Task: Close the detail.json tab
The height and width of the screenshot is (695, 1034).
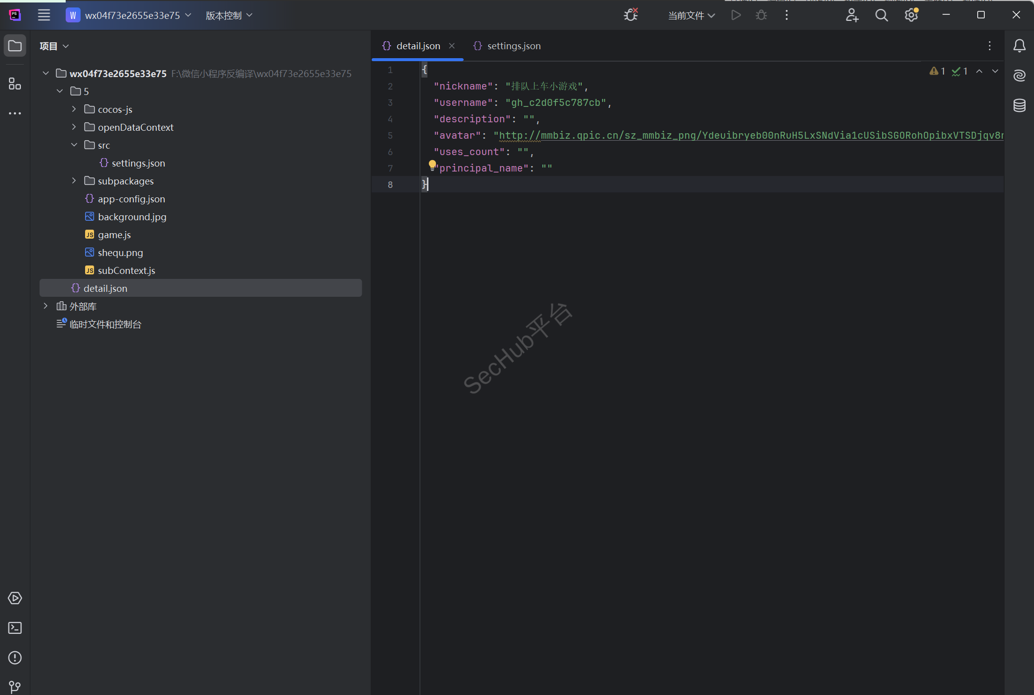Action: coord(452,46)
